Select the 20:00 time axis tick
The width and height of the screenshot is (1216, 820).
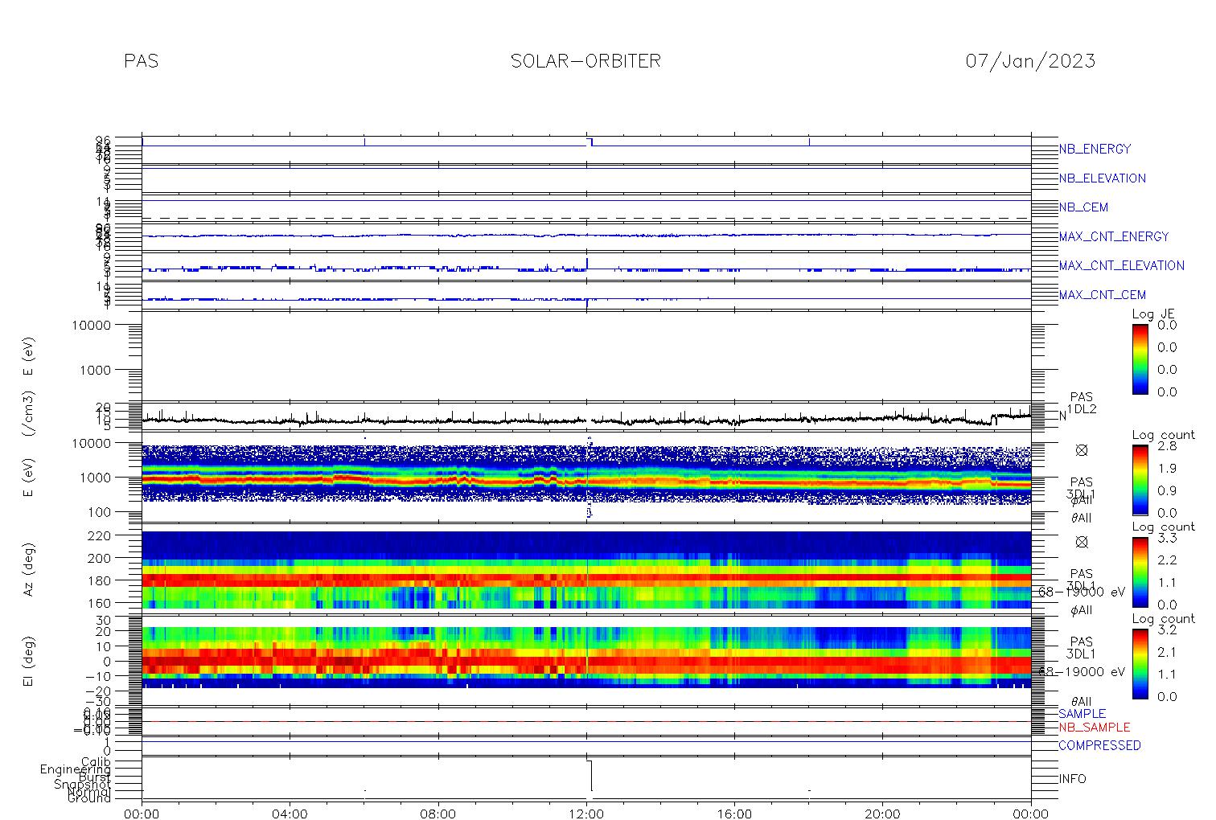882,814
